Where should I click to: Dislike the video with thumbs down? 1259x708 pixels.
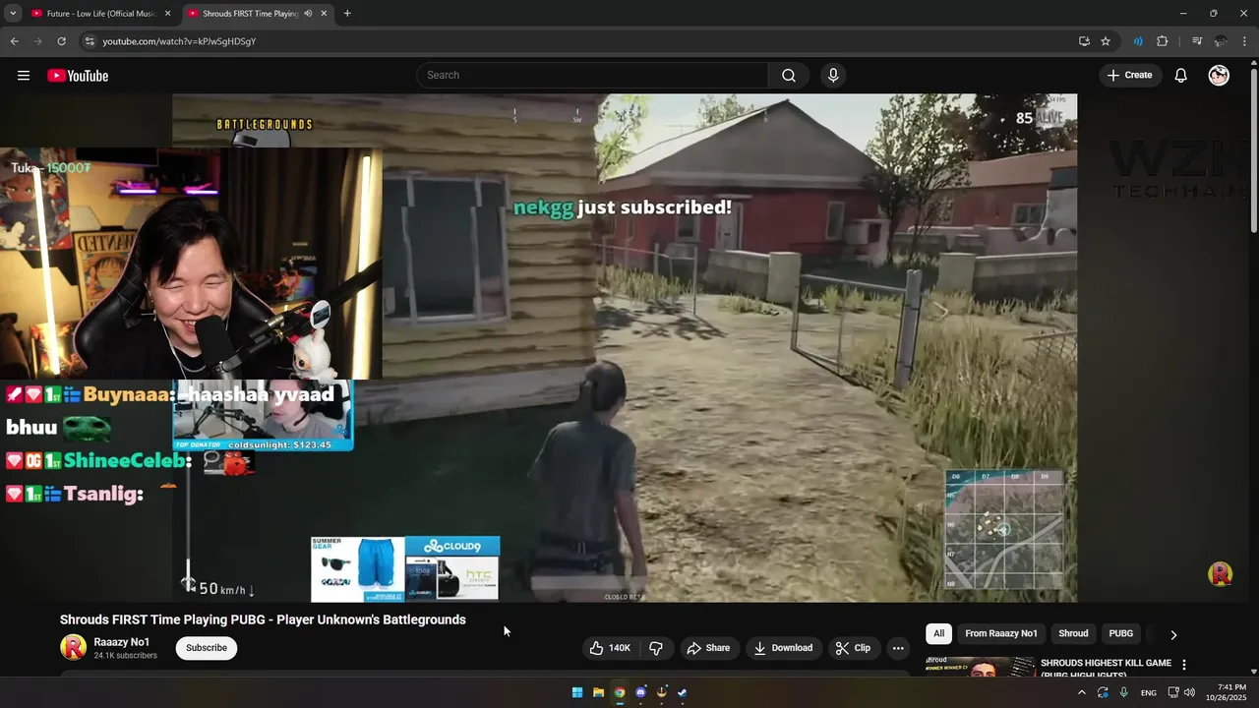click(656, 648)
